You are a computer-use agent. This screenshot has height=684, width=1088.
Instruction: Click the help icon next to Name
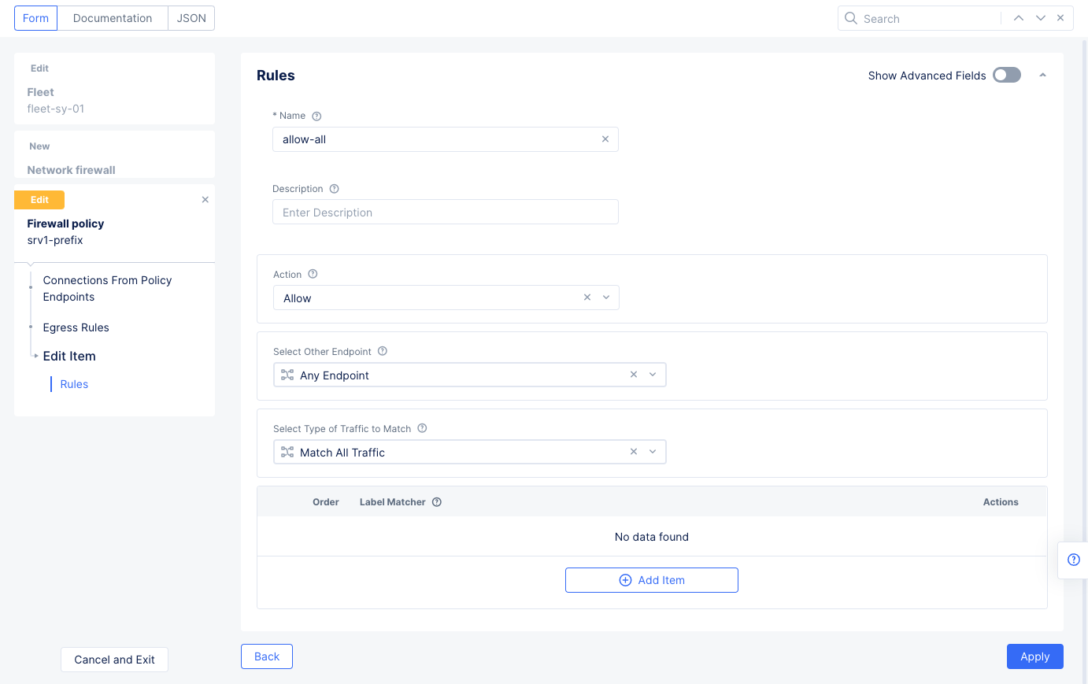coord(316,116)
